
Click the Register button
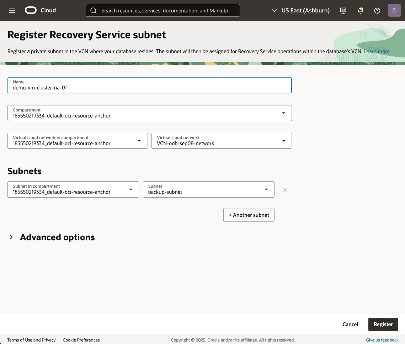click(x=383, y=324)
